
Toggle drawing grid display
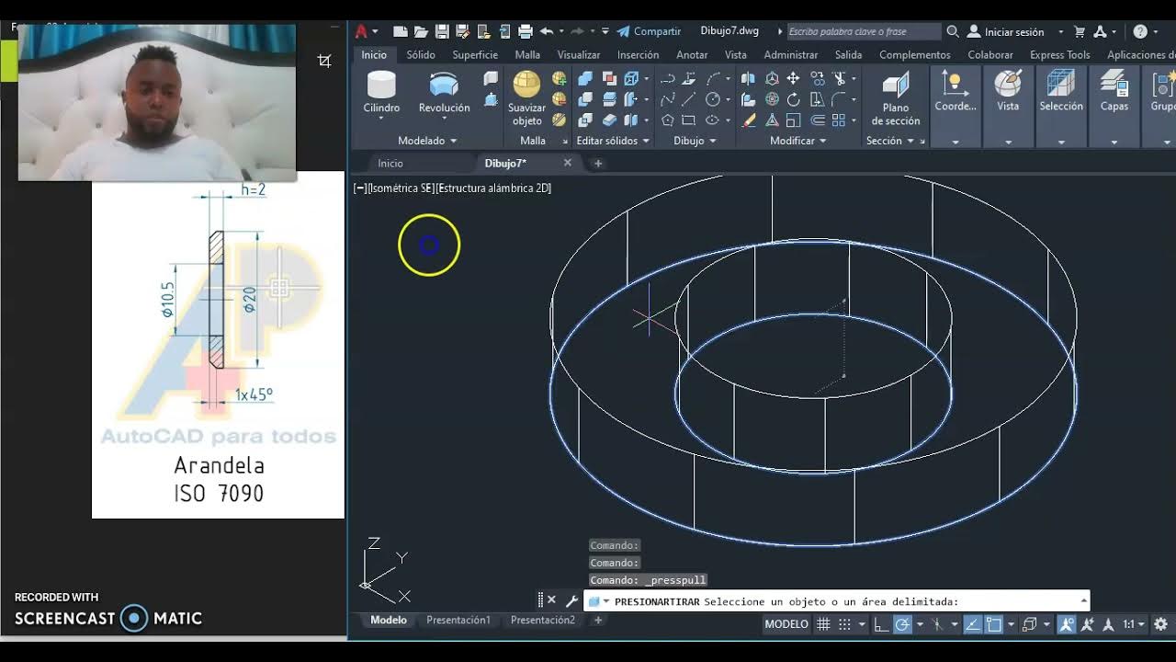pyautogui.click(x=823, y=624)
